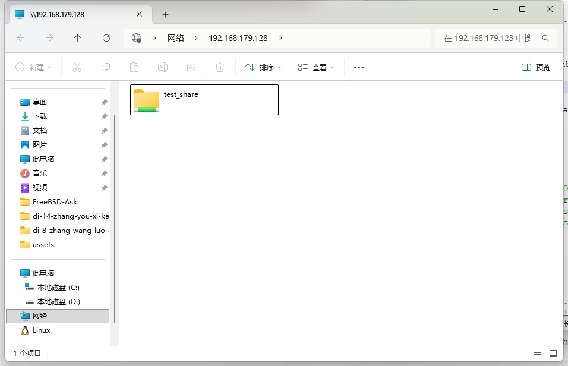Open the 排序 sort dropdown
Viewport: 568px width, 366px height.
[263, 67]
